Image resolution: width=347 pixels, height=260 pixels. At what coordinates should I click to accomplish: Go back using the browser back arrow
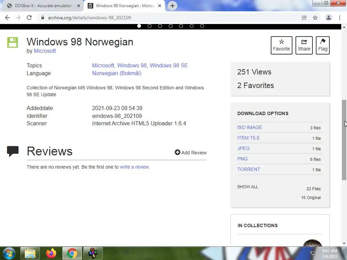[x=7, y=18]
